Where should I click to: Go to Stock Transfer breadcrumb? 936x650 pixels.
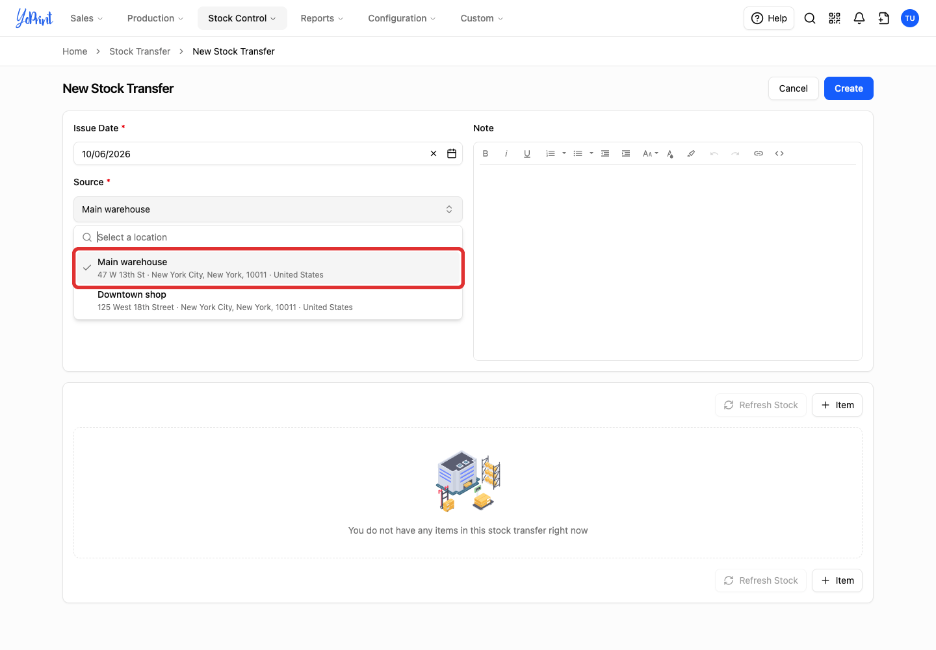[140, 51]
